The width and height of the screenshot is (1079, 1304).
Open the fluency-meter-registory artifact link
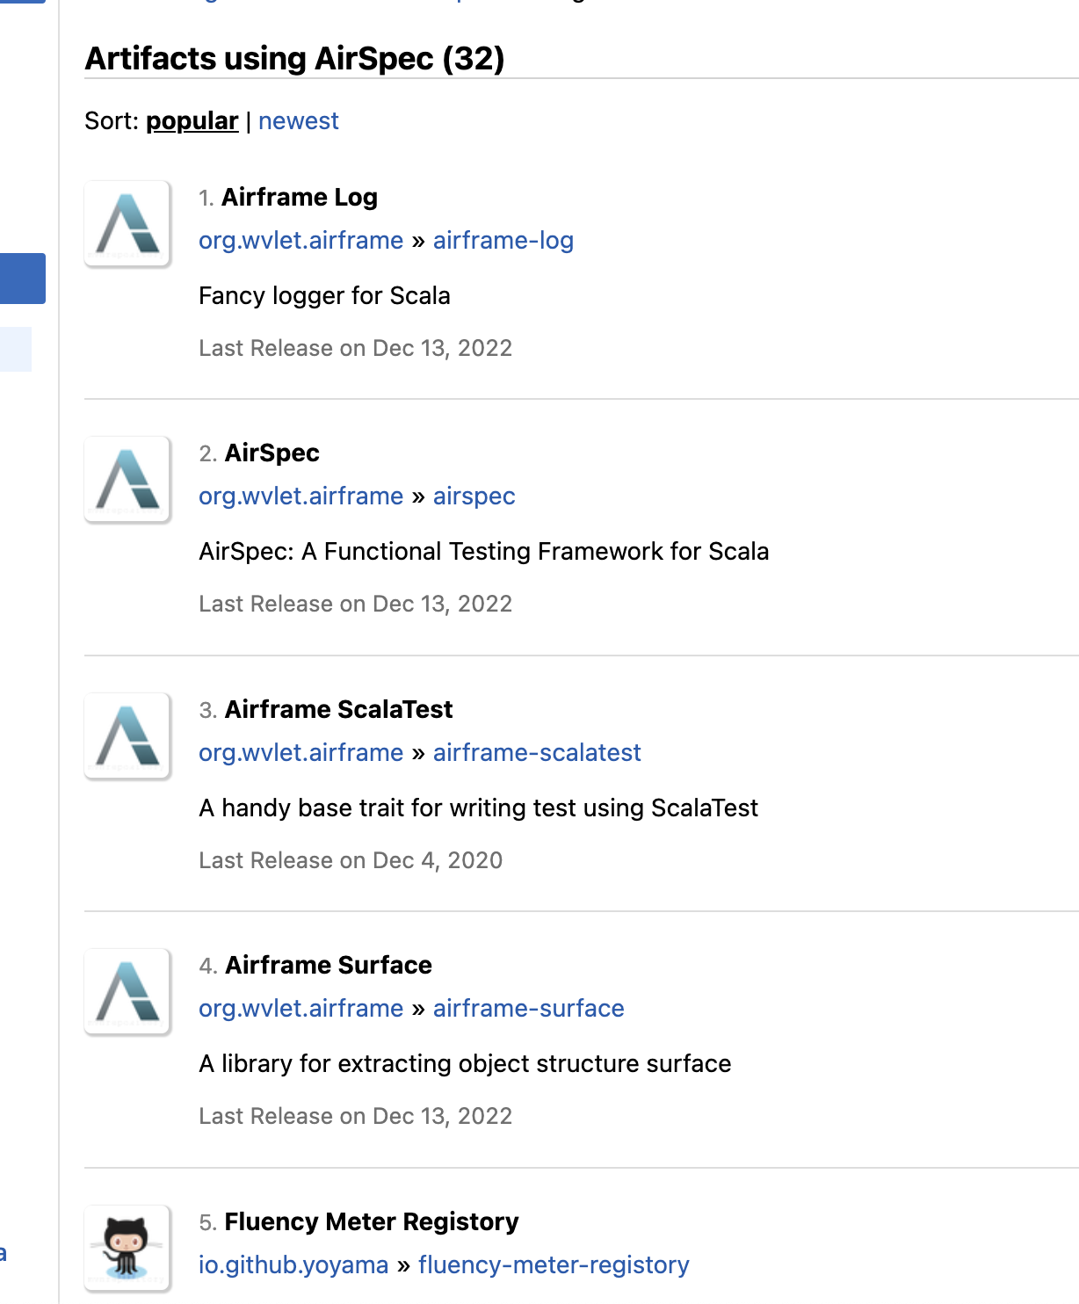[554, 1264]
